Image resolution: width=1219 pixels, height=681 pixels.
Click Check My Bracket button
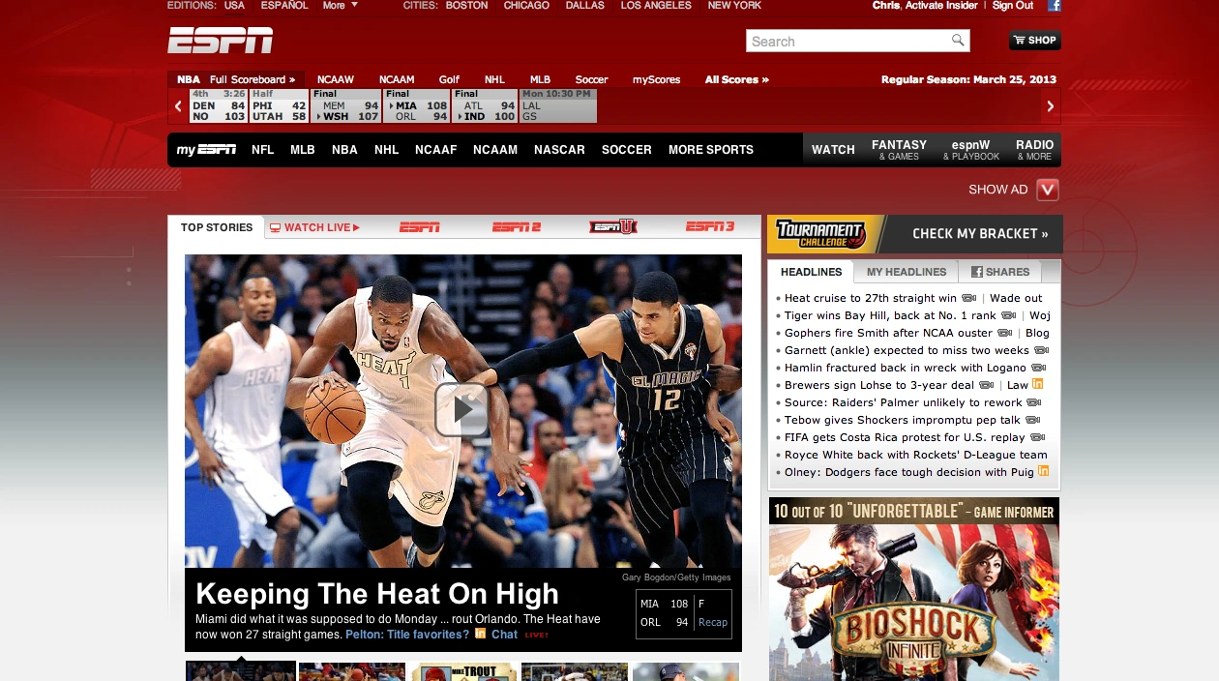980,234
